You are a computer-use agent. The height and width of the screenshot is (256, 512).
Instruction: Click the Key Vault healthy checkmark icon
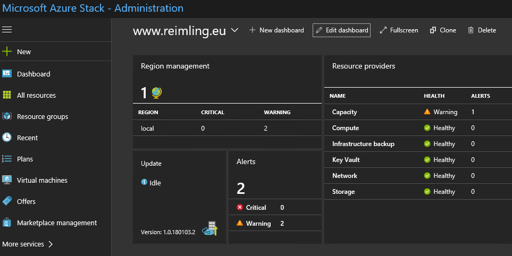click(x=427, y=159)
